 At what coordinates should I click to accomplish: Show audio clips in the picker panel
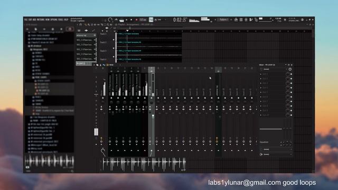pos(86,31)
